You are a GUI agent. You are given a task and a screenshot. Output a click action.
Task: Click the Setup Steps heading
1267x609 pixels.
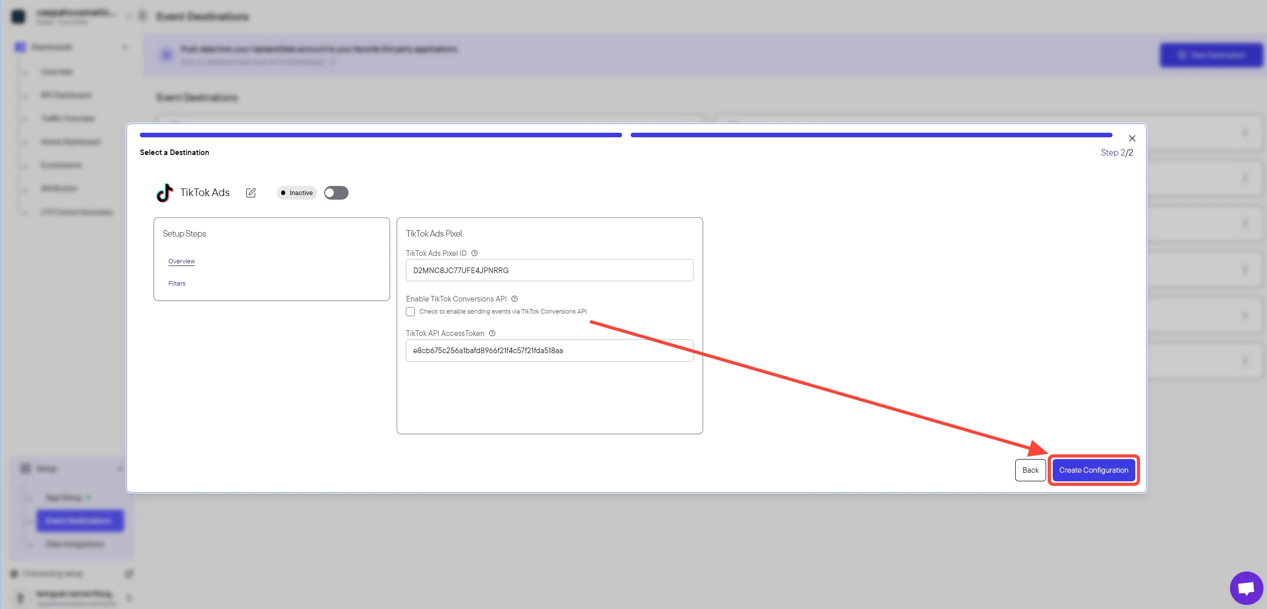pos(184,234)
